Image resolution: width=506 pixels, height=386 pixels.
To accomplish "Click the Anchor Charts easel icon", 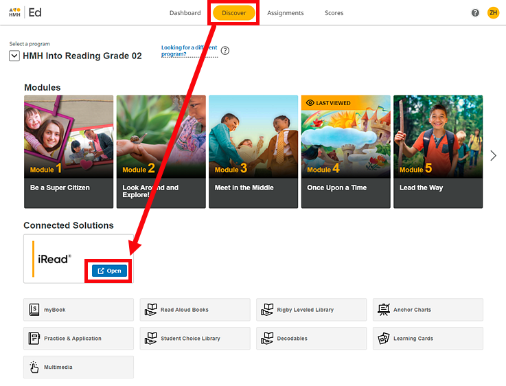I will tap(384, 310).
